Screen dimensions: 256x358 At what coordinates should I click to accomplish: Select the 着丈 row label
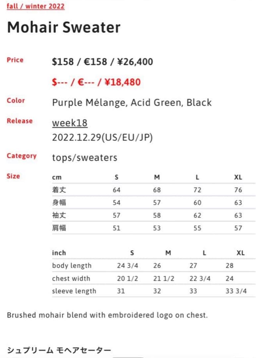click(x=59, y=190)
